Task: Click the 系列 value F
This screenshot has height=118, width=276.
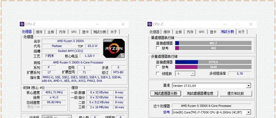Action: point(49,67)
